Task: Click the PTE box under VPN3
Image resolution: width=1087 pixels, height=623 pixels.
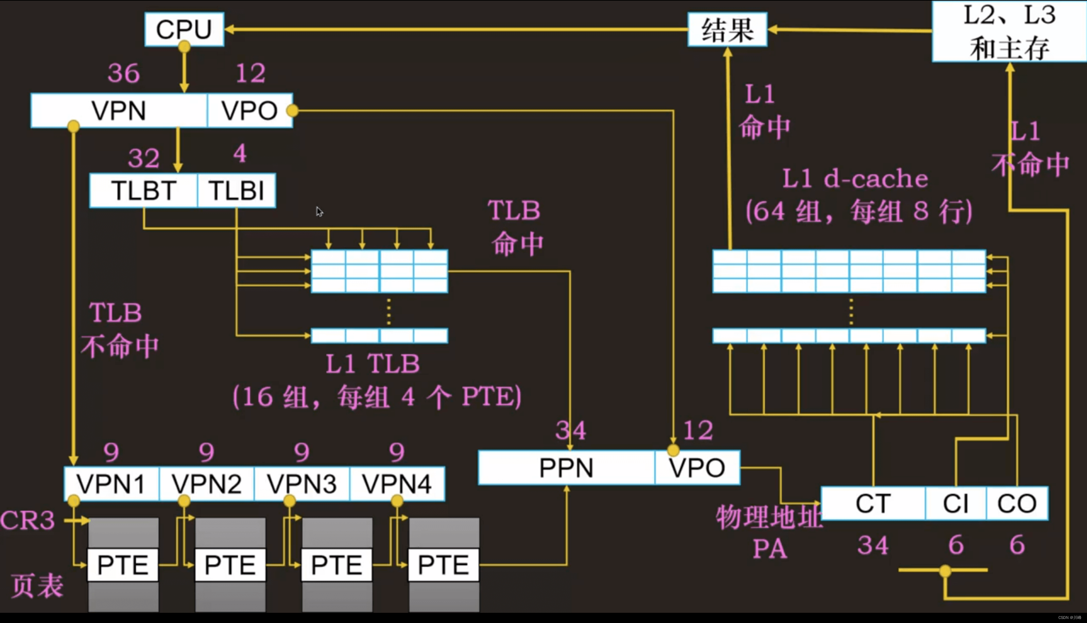Action: tap(337, 565)
